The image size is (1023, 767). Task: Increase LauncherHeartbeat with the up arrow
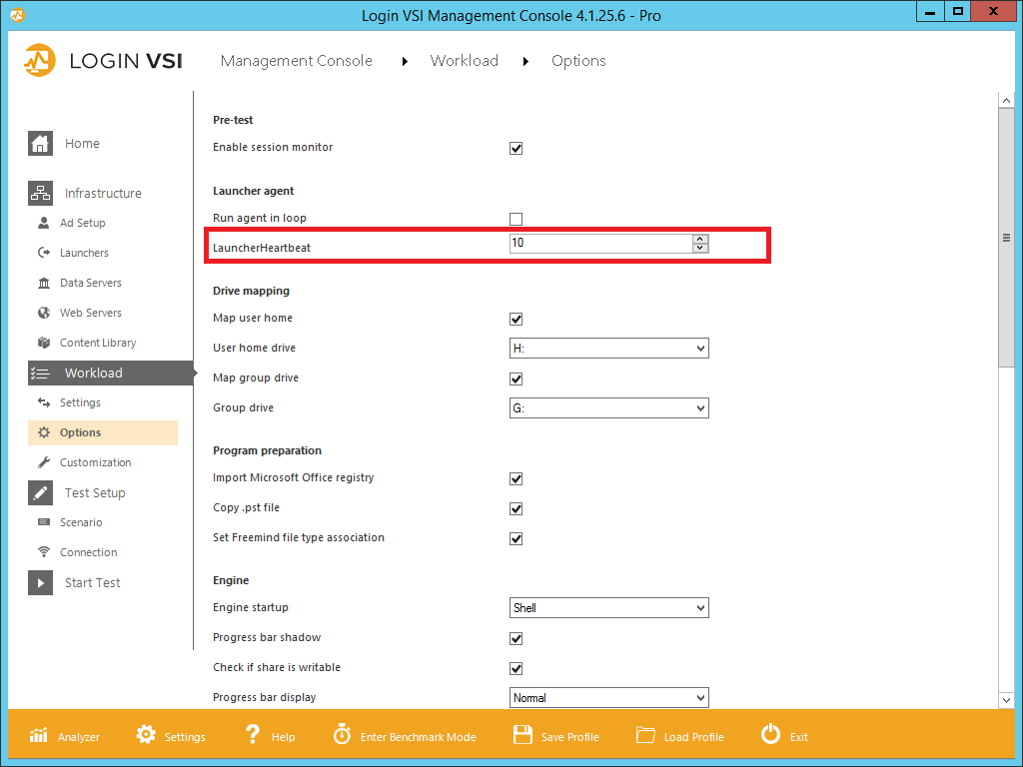[x=700, y=239]
